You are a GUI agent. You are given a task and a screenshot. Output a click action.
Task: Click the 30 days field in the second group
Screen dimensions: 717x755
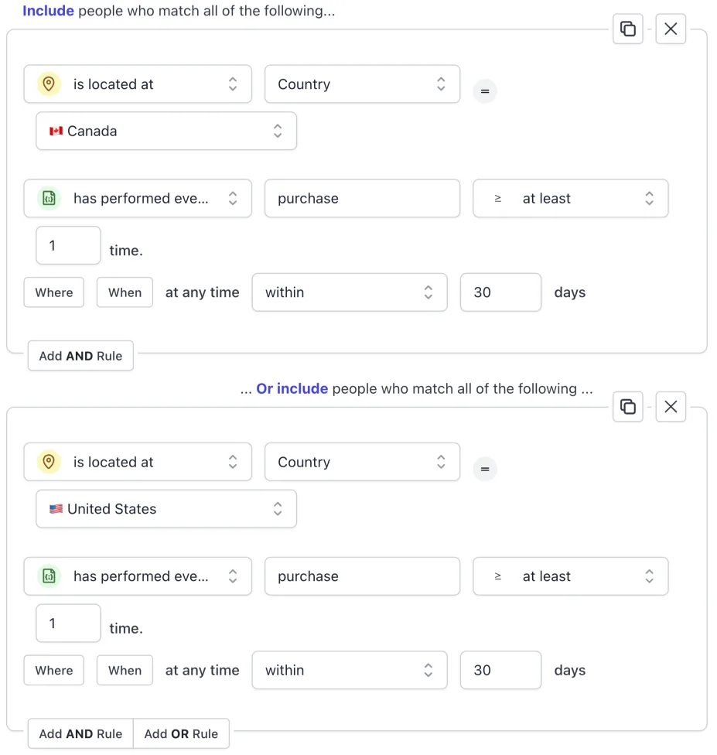tap(500, 670)
